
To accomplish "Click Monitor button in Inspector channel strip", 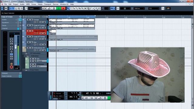I will [x=12, y=64].
